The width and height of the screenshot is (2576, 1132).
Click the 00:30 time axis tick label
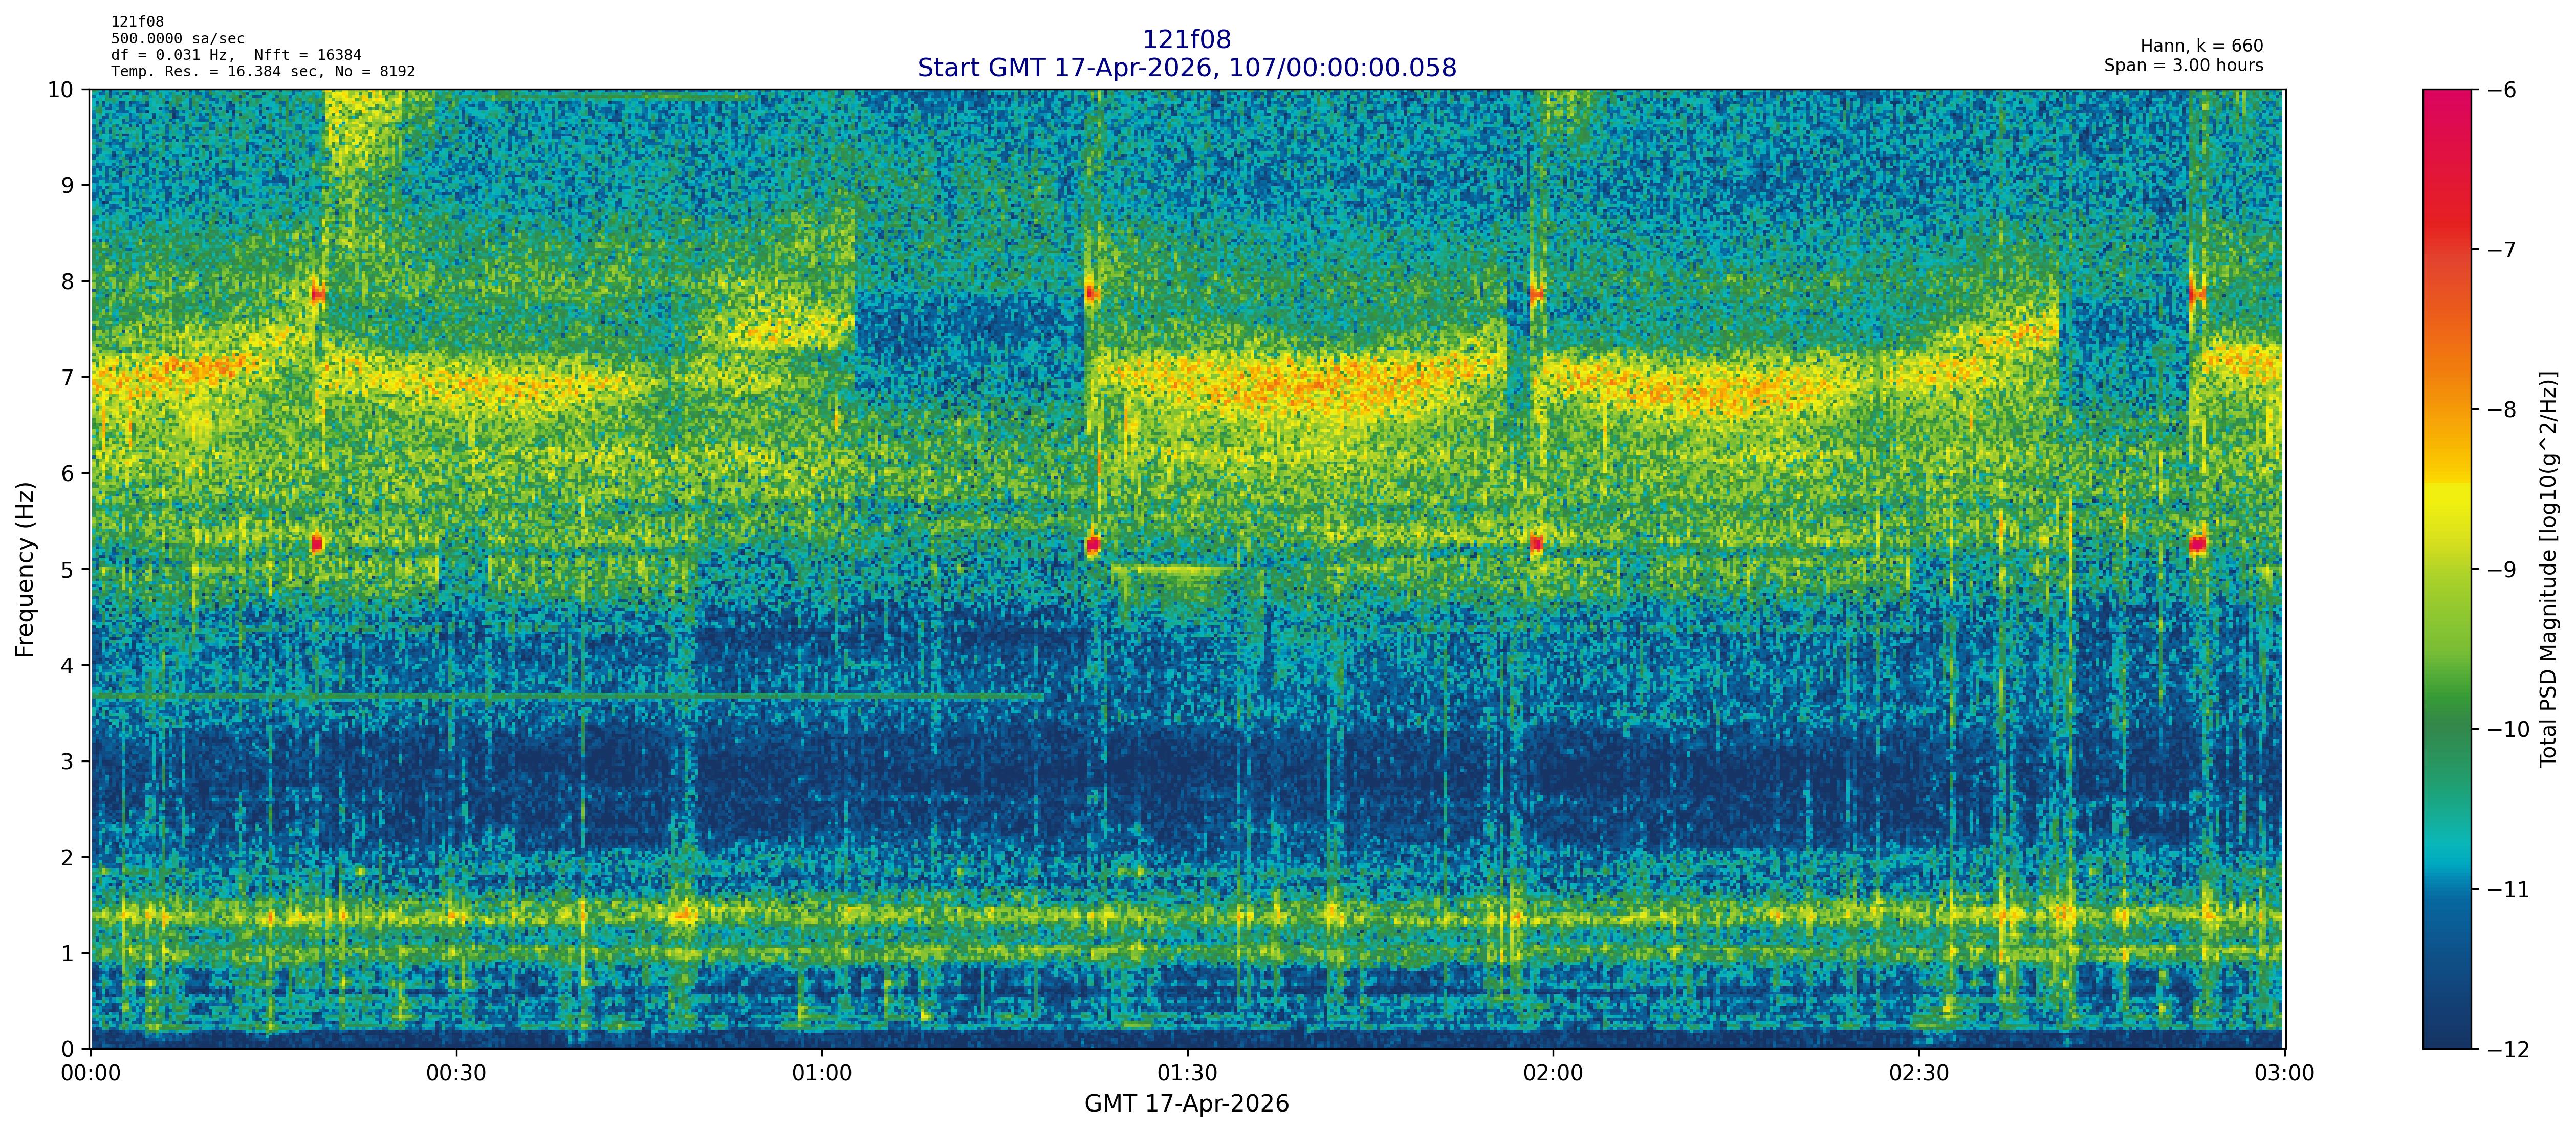pos(456,1074)
